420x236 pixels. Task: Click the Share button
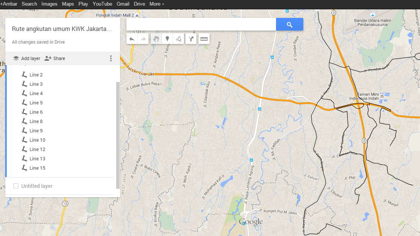55,59
